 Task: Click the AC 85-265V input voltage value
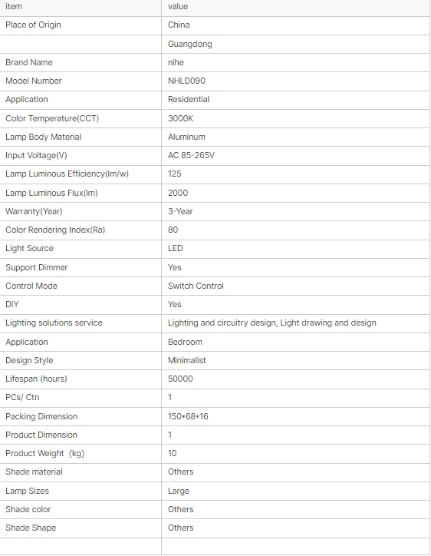click(x=191, y=156)
